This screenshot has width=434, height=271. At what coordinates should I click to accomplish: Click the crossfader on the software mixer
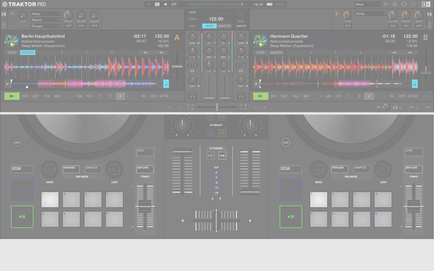pyautogui.click(x=217, y=107)
